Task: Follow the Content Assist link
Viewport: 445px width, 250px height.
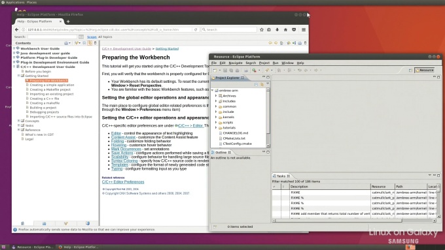Action: pyautogui.click(x=123, y=137)
